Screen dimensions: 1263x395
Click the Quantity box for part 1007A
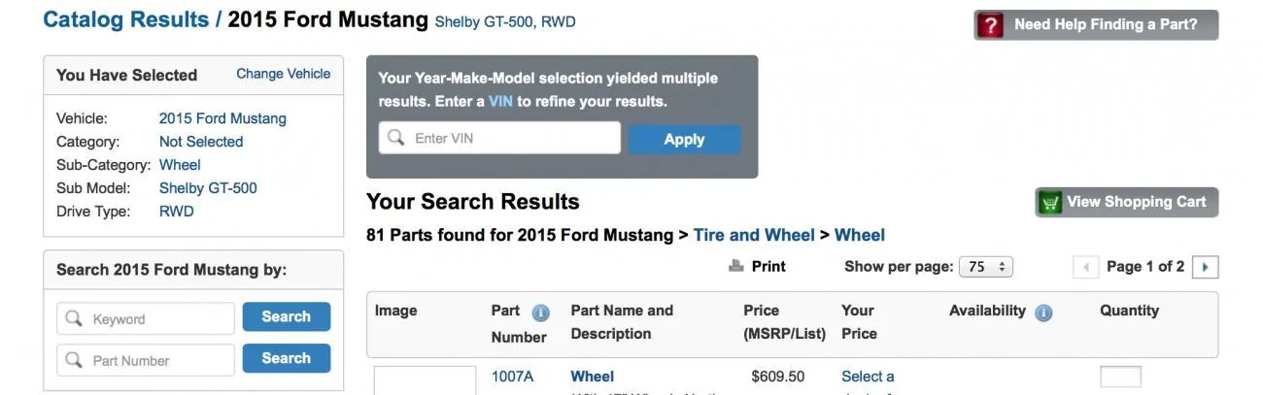1120,377
